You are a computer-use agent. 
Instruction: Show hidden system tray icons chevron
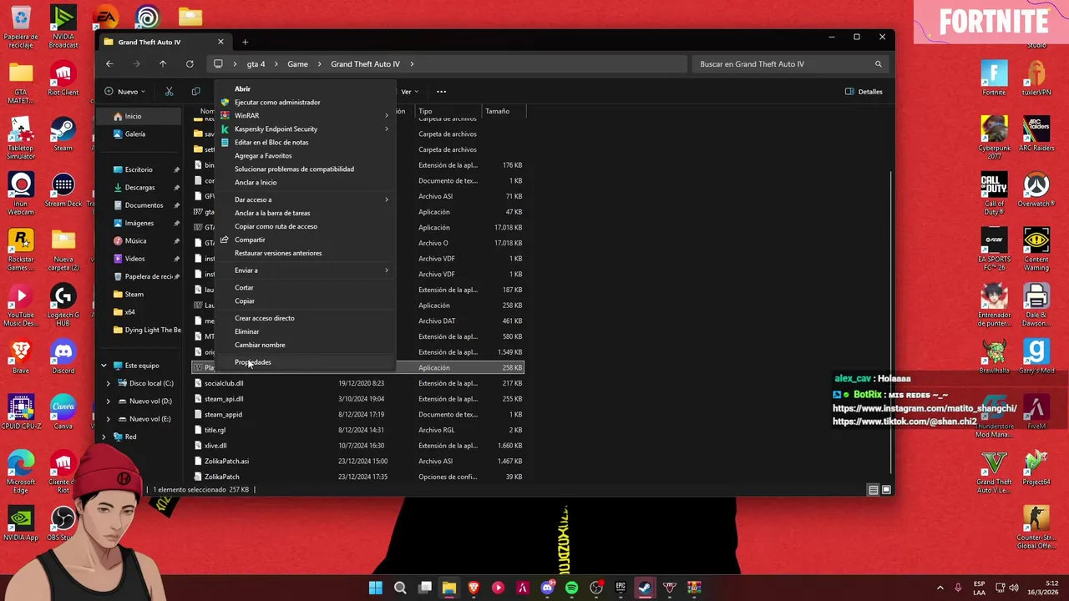coord(940,588)
